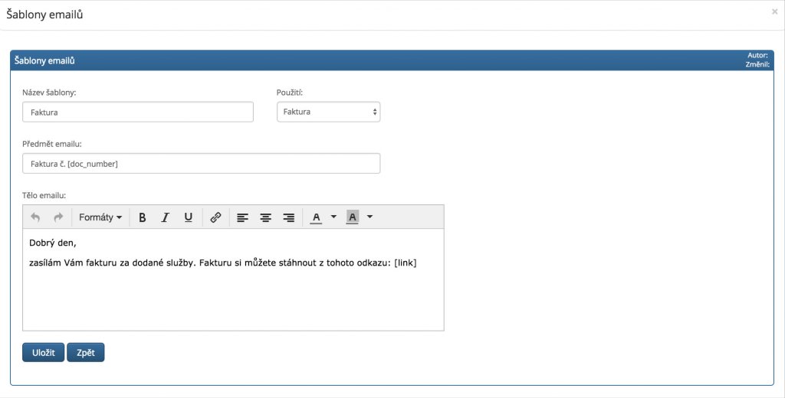
Task: Click into the Předmět emailu field
Action: 201,164
